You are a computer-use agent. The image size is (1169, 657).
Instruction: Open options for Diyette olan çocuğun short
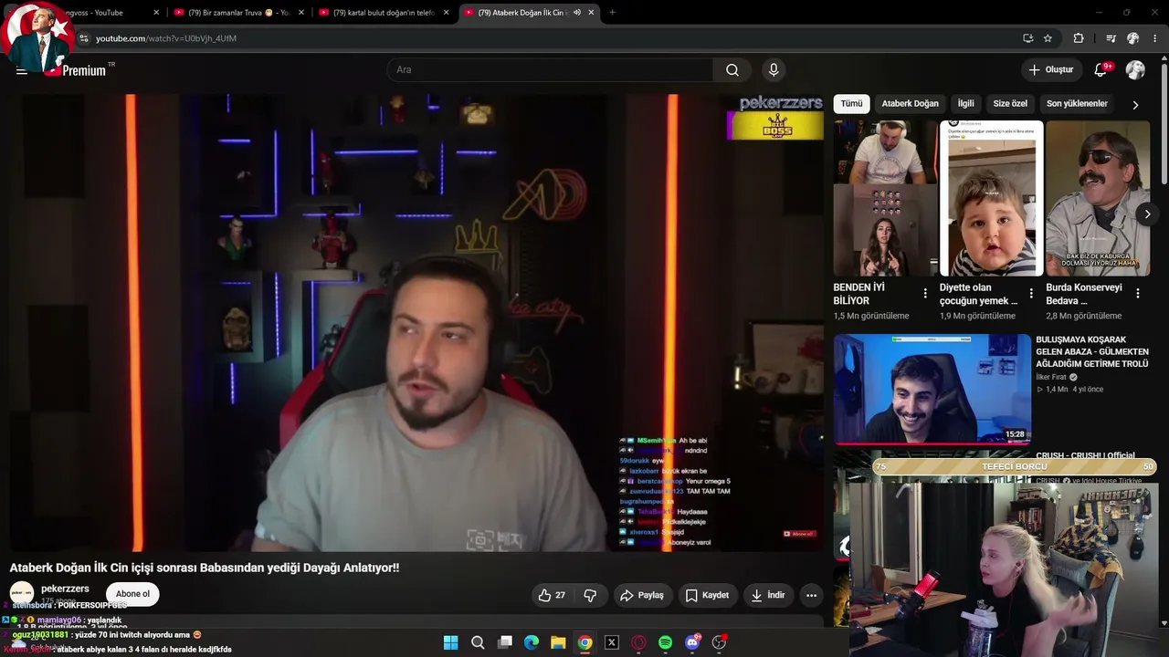coord(1031,294)
